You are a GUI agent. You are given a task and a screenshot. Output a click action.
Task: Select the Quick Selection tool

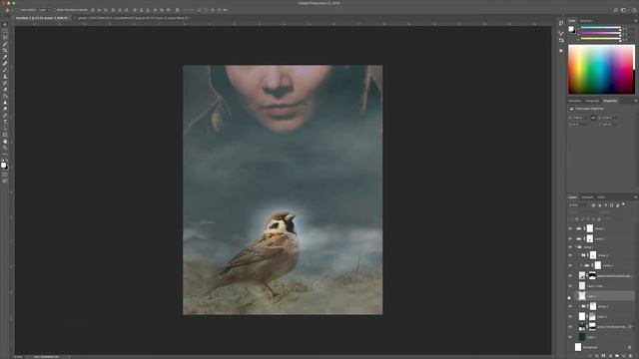5,44
